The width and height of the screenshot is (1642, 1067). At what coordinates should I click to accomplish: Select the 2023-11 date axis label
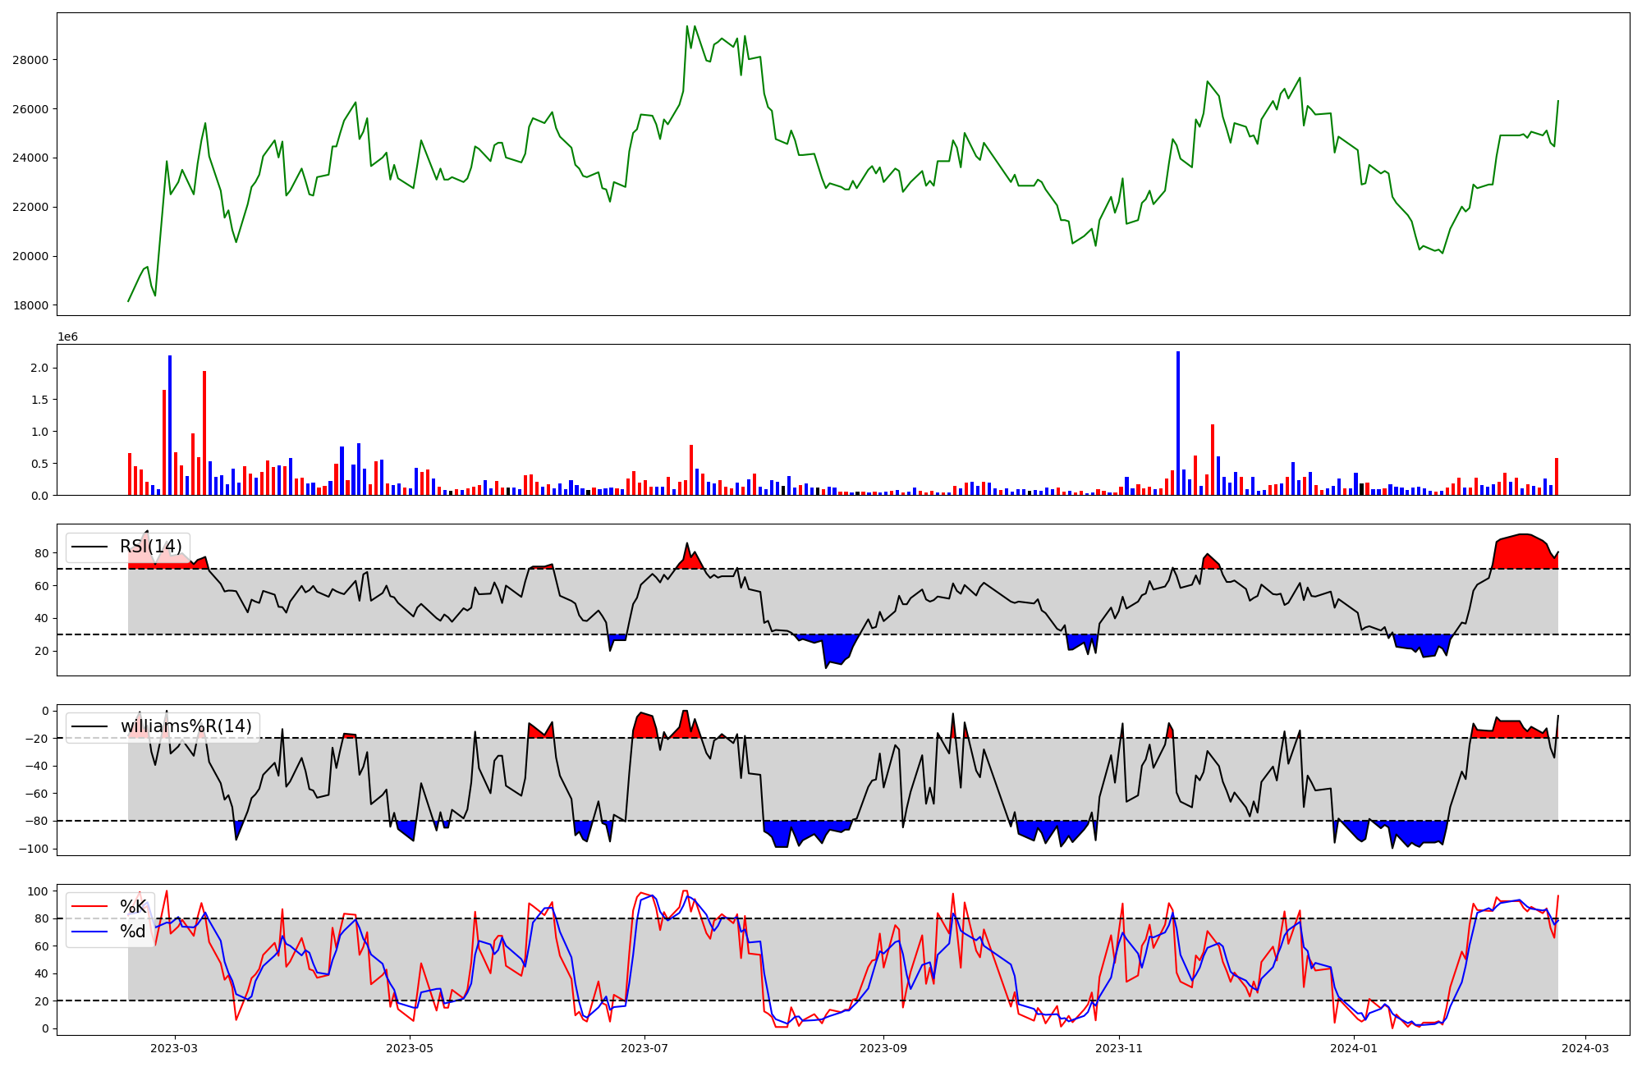(1119, 1048)
